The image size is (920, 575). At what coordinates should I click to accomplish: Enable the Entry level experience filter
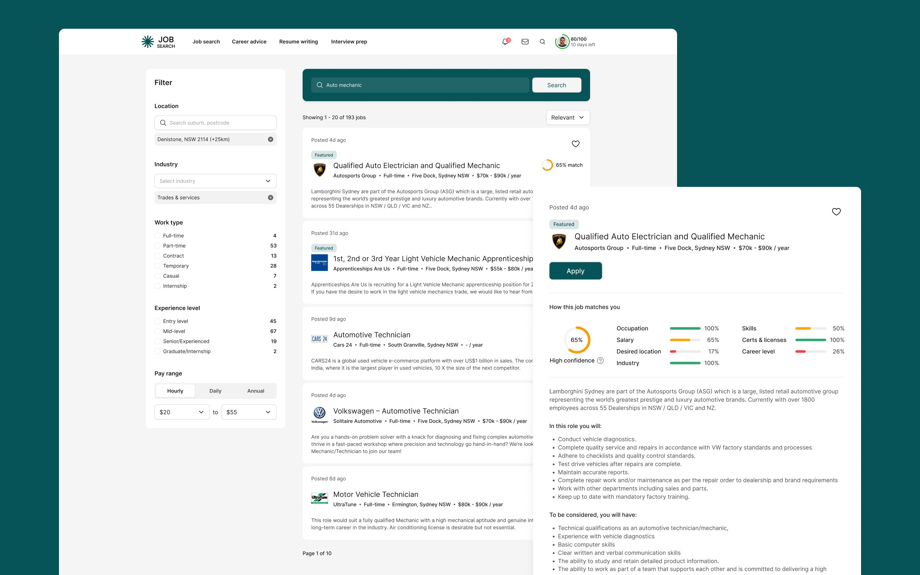(157, 321)
